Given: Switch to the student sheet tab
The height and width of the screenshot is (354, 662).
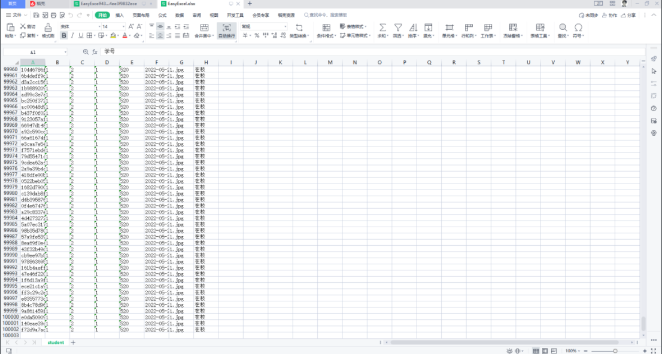Looking at the screenshot, I should (56, 343).
